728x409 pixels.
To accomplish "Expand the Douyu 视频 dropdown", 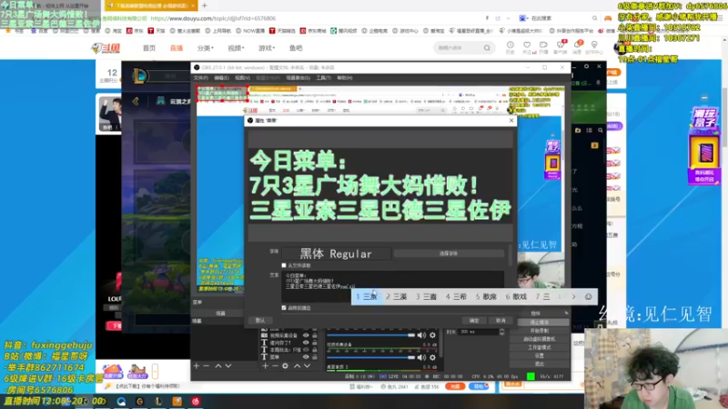I will 236,48.
